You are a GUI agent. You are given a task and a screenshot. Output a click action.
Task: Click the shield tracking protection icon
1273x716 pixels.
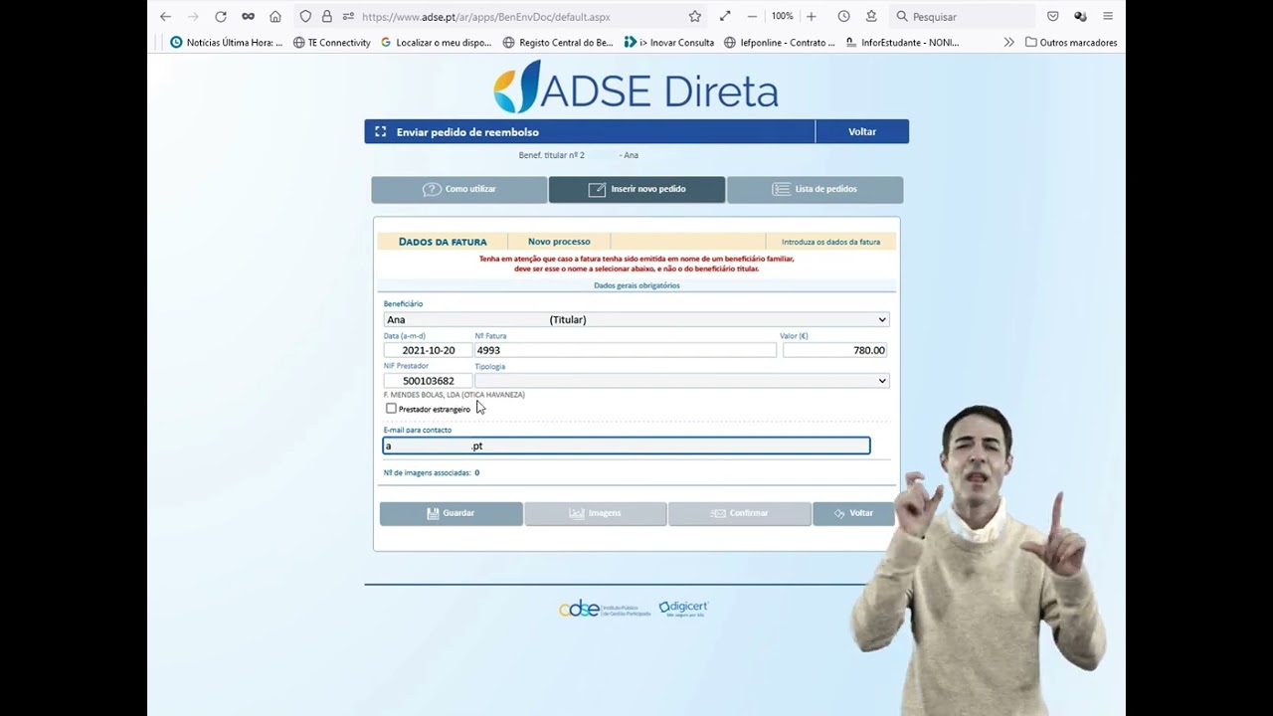click(x=305, y=17)
